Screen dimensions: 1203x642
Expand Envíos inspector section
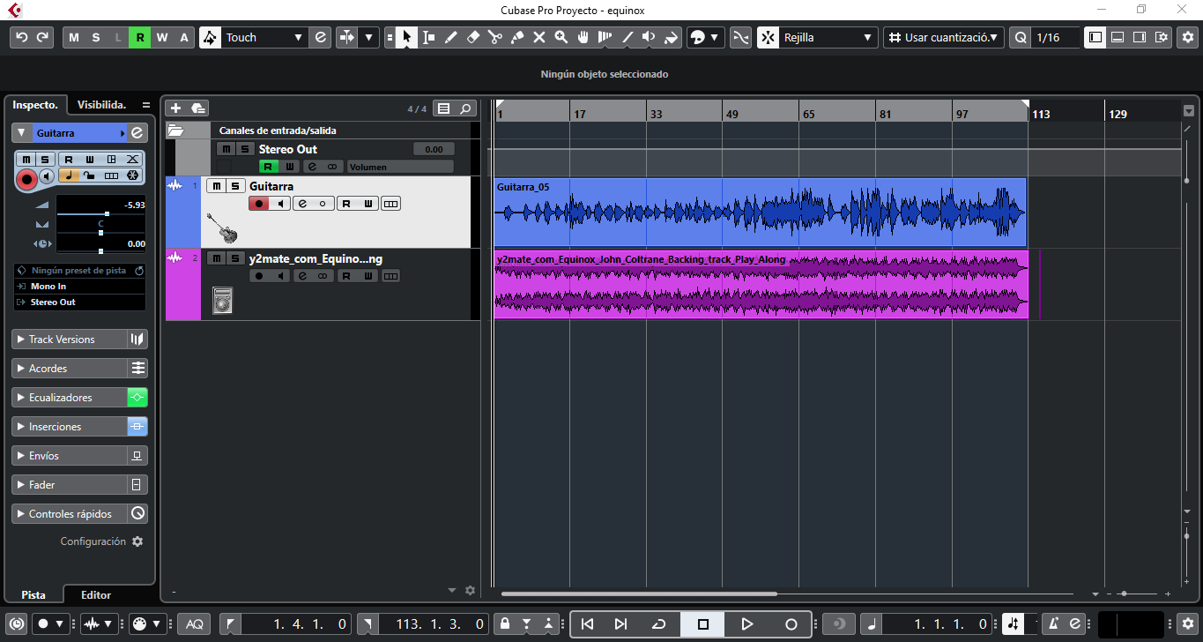coord(70,456)
